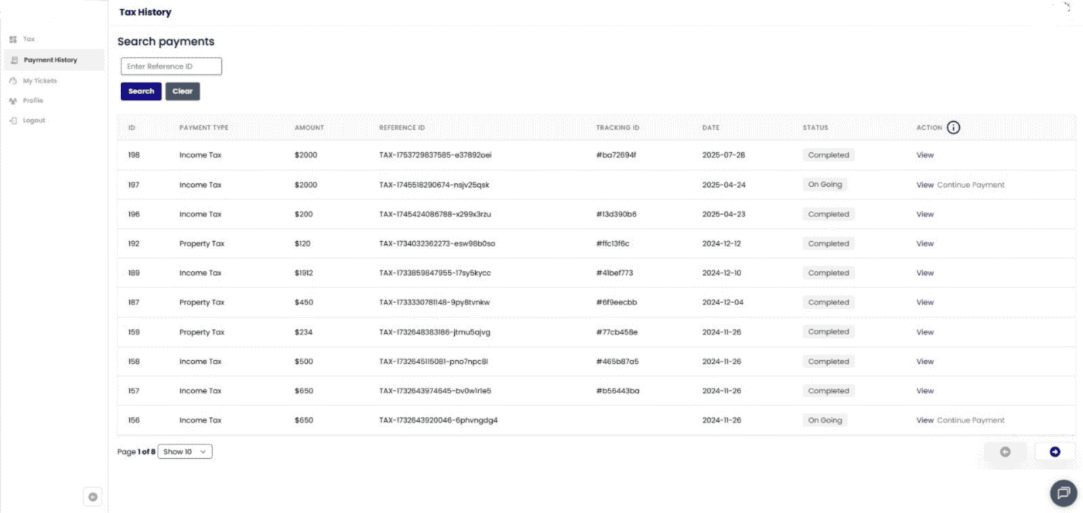Image resolution: width=1083 pixels, height=513 pixels.
Task: Click the Payment History sidebar icon
Action: [x=14, y=60]
